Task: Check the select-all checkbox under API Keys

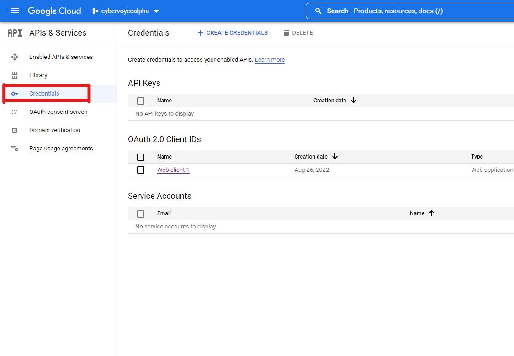Action: coord(140,101)
